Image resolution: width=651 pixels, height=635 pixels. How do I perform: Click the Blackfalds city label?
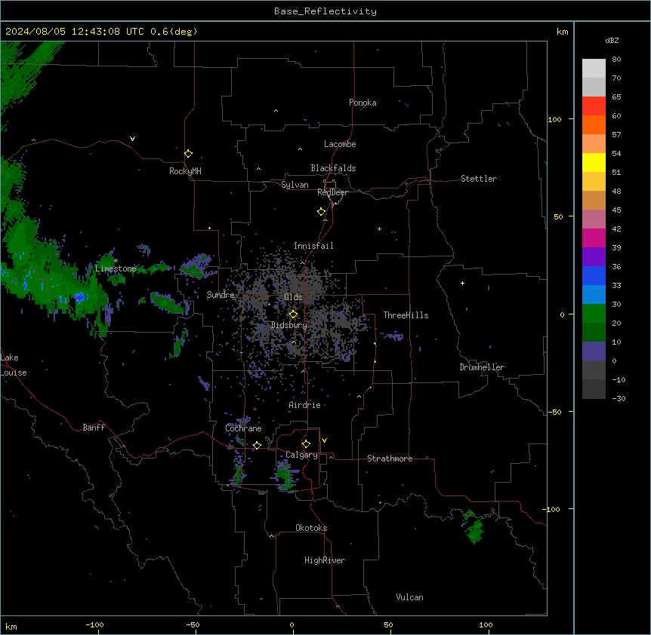(333, 168)
